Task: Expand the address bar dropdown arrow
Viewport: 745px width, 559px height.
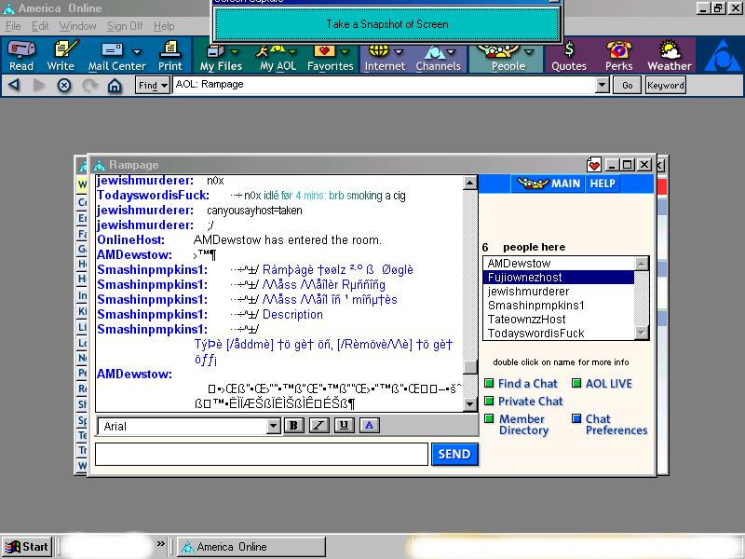Action: [x=602, y=85]
